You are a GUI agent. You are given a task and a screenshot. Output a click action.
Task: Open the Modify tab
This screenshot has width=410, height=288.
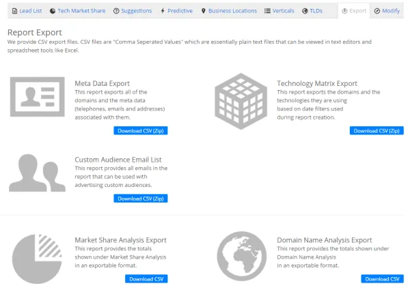387,11
